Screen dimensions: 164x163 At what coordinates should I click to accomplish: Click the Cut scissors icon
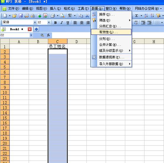click(87, 16)
